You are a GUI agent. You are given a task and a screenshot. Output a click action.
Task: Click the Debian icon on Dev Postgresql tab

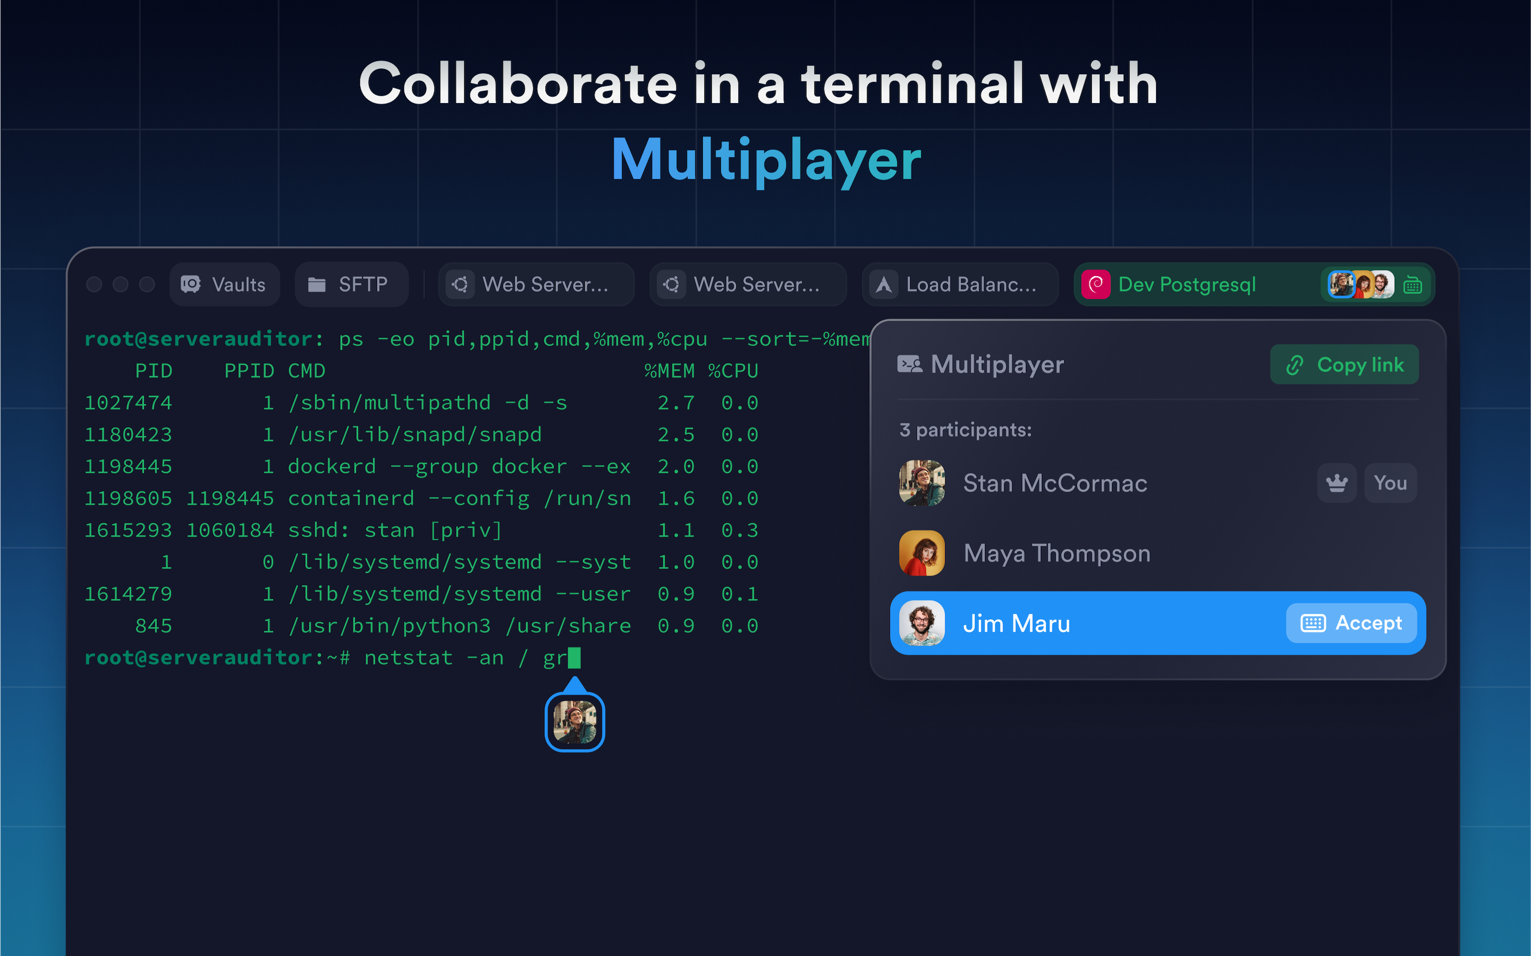(x=1096, y=285)
